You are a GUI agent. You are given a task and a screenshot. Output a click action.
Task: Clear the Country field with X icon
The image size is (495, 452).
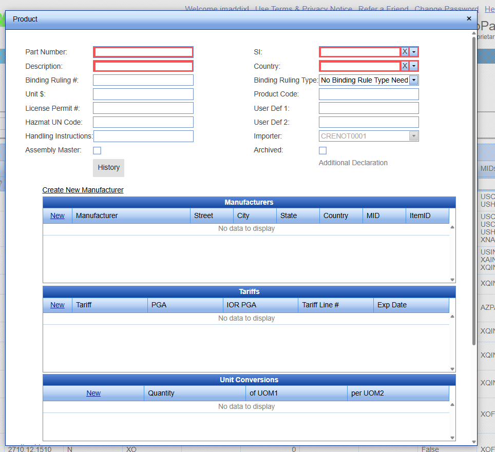coord(405,66)
